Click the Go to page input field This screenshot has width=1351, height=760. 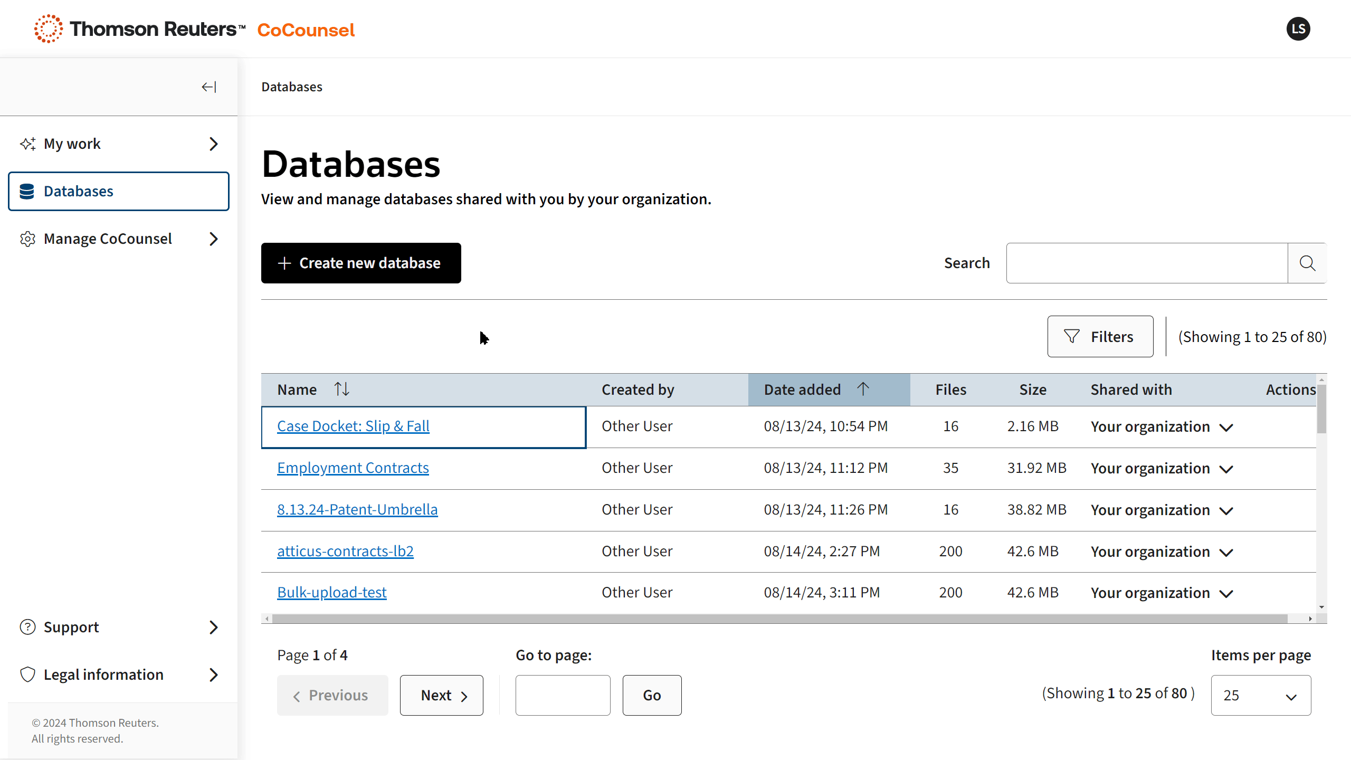563,695
